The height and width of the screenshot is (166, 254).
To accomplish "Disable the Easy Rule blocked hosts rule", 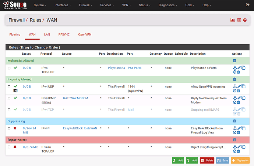I will (x=234, y=133).
